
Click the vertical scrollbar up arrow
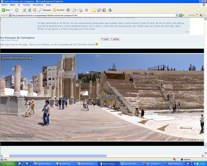pos(205,19)
